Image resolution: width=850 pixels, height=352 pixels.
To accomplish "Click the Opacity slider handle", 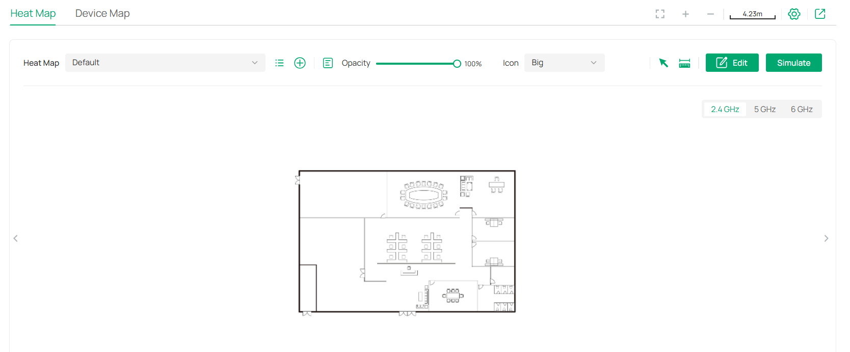I will [x=457, y=64].
